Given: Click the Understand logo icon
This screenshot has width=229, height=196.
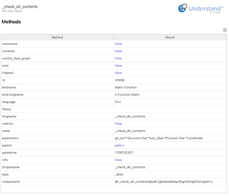Looking at the screenshot, I should pos(182,8).
